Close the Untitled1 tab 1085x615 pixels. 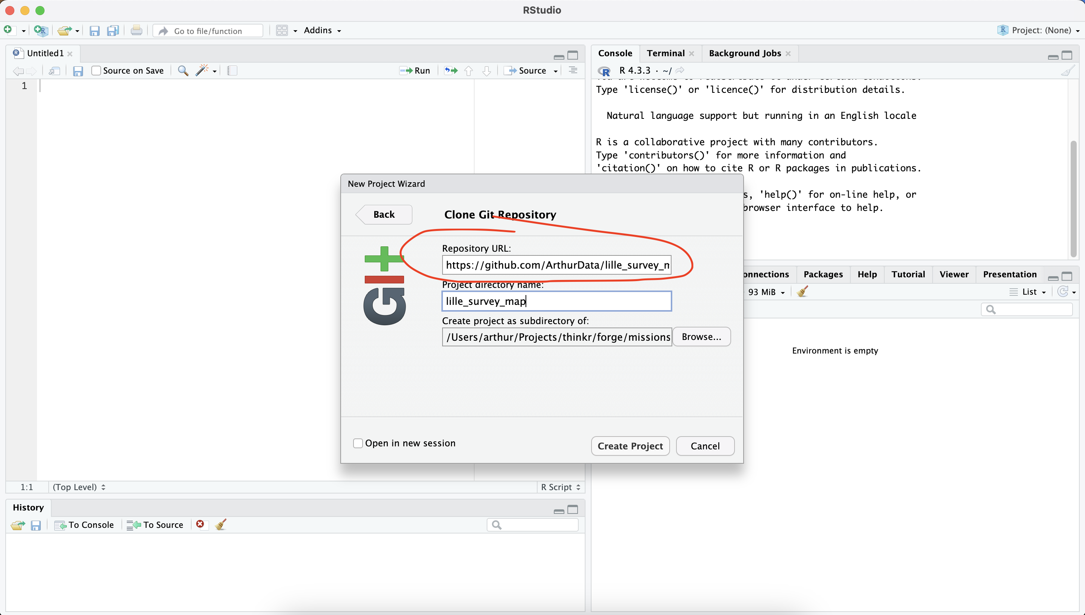(x=70, y=54)
